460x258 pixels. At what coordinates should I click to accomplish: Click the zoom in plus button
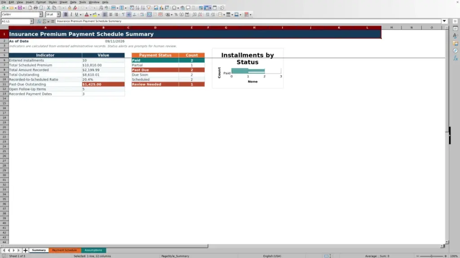pyautogui.click(x=445, y=256)
